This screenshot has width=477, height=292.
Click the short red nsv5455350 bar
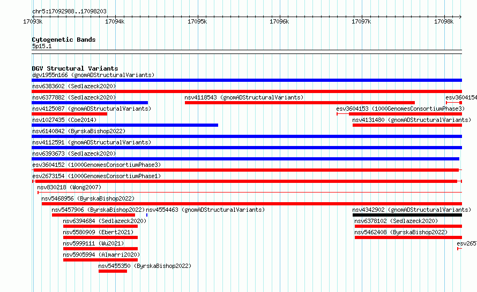tap(113, 271)
